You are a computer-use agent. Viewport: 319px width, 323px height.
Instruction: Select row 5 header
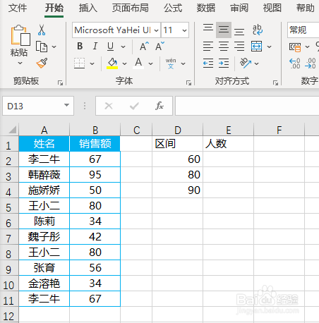[x=9, y=206]
